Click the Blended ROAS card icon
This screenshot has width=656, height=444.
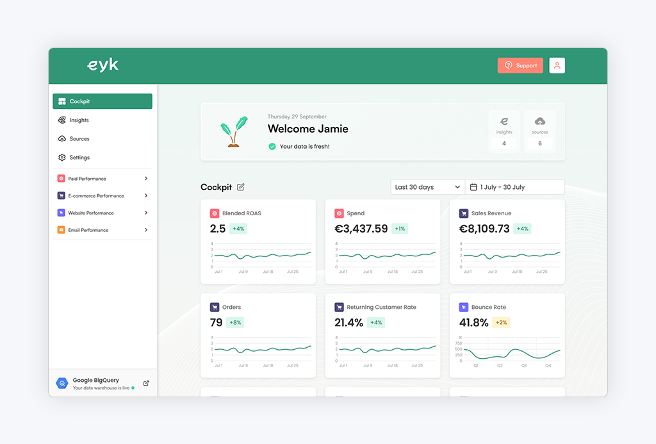click(x=215, y=213)
